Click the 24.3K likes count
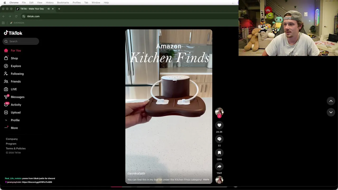338x190 pixels. (x=219, y=132)
